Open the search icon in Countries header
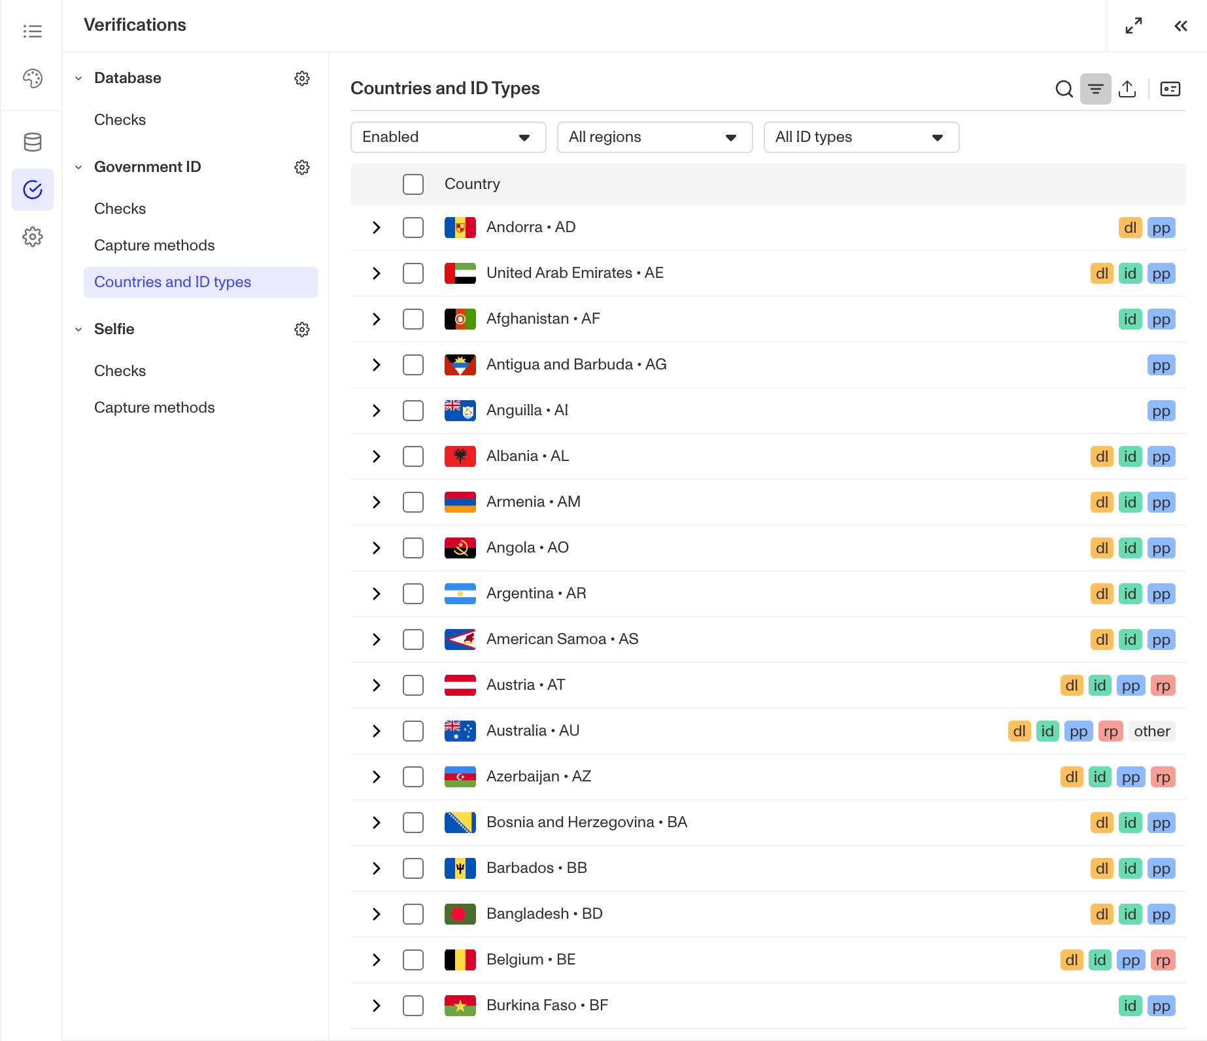Viewport: 1207px width, 1041px height. coord(1064,89)
